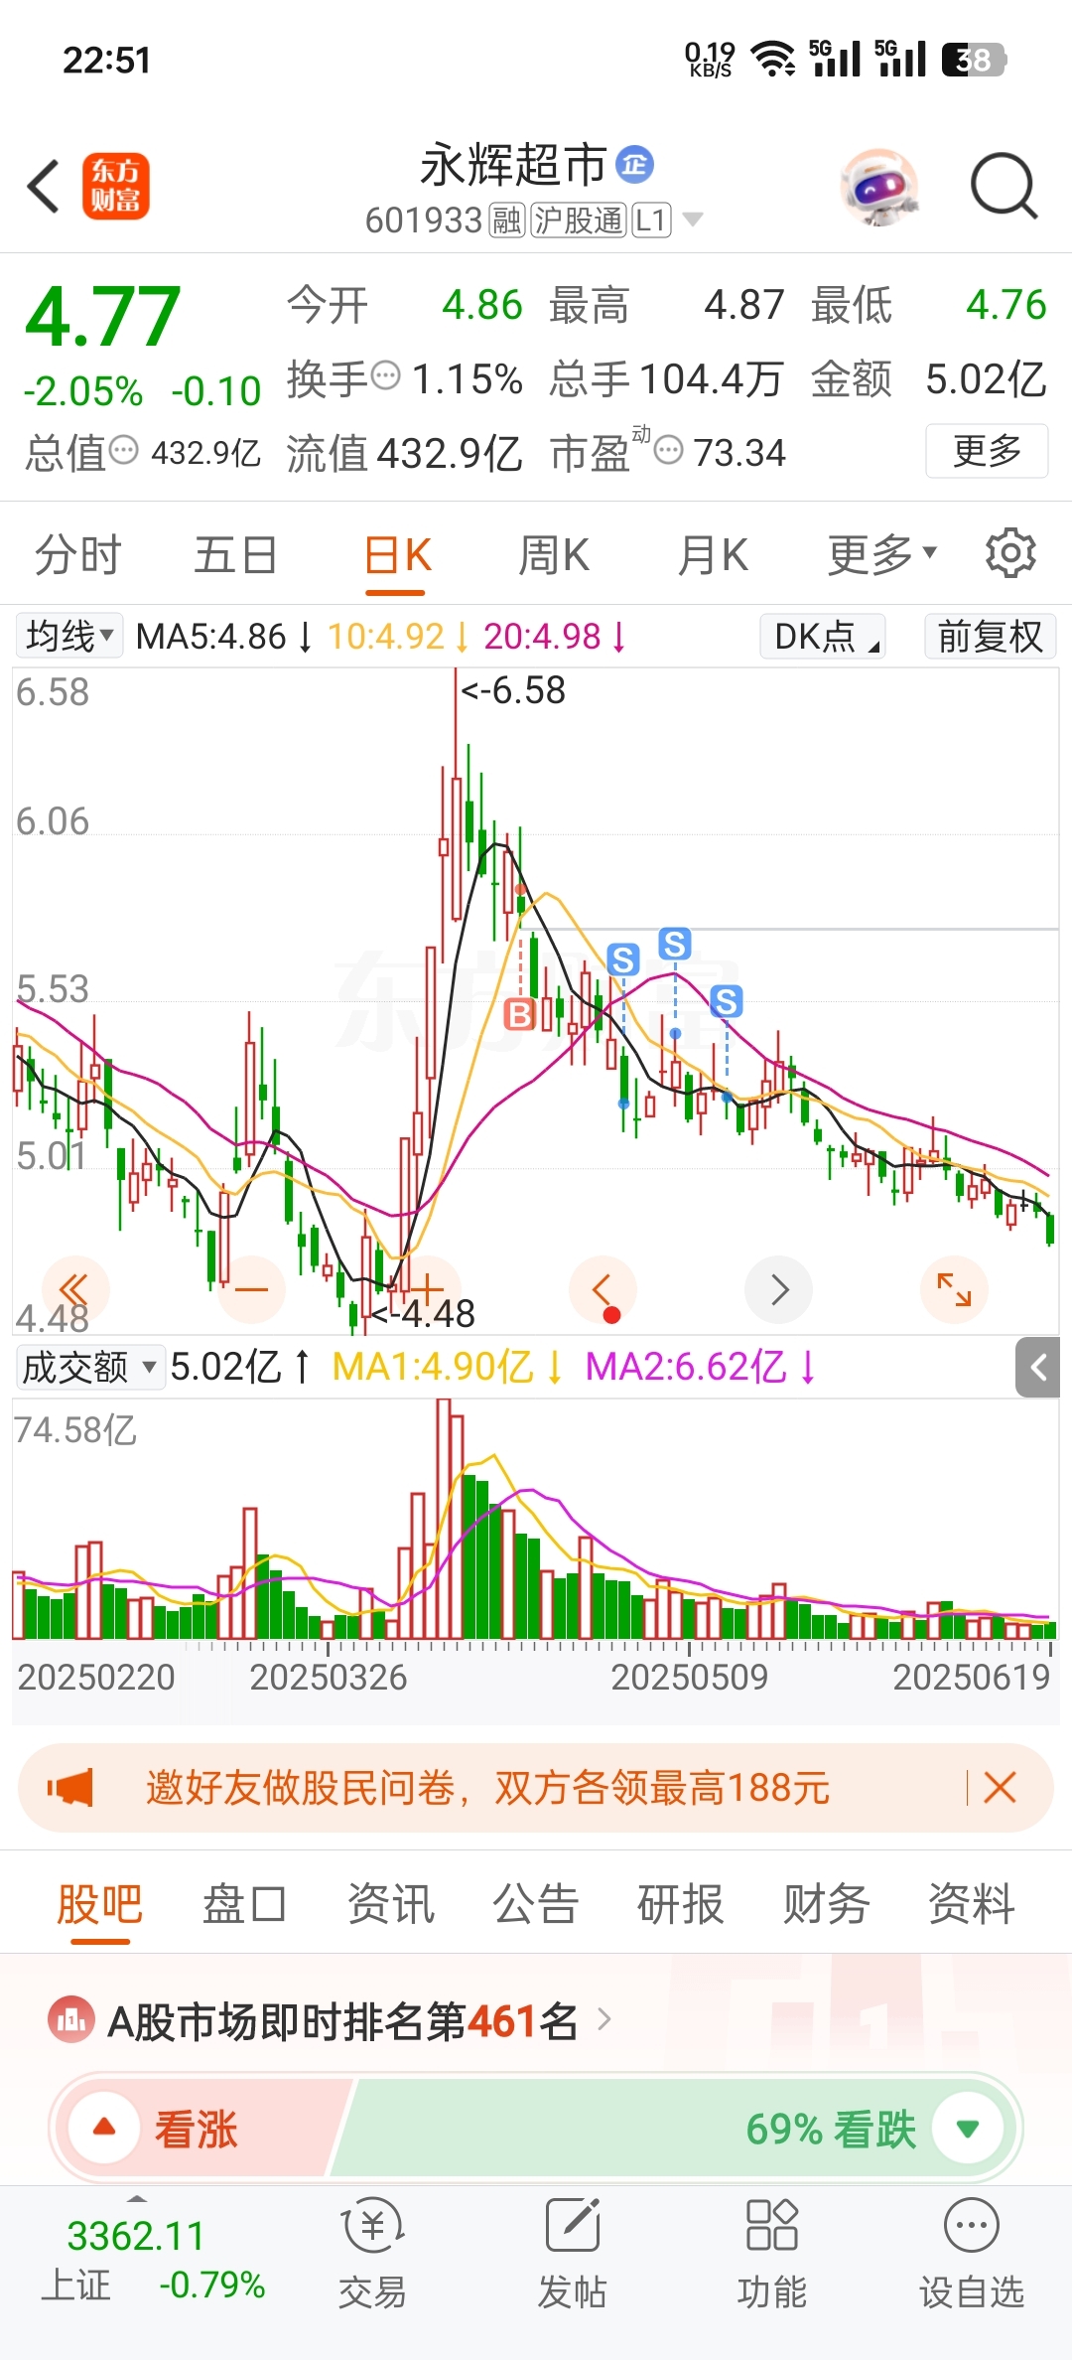Open 资讯 tab
Screen dimensions: 1072x2360
click(390, 1904)
